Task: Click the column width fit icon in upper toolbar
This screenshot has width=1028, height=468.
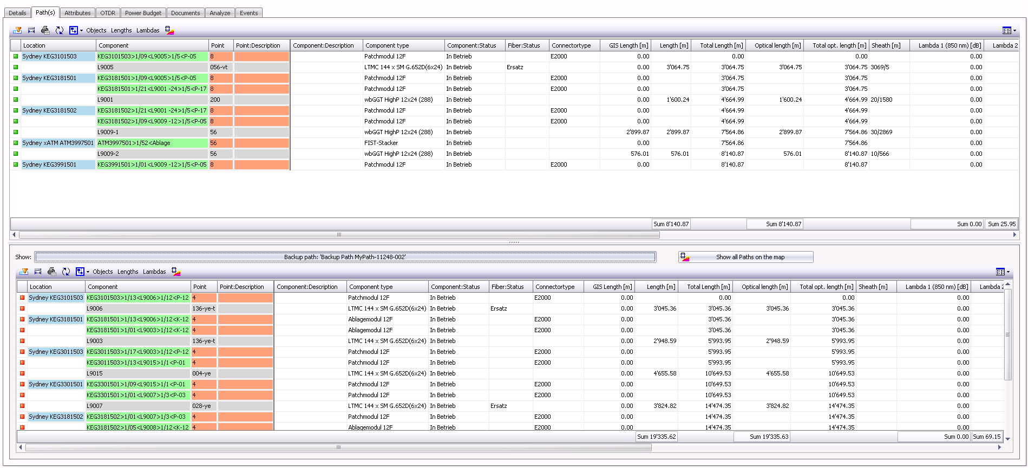Action: click(x=31, y=30)
